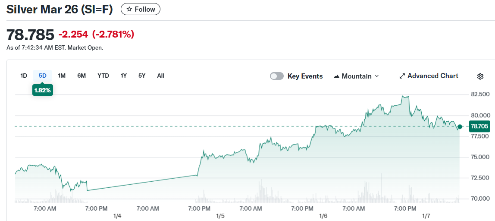Click the Advanced Chart expand arrows icon
The image size is (495, 221).
(x=402, y=76)
